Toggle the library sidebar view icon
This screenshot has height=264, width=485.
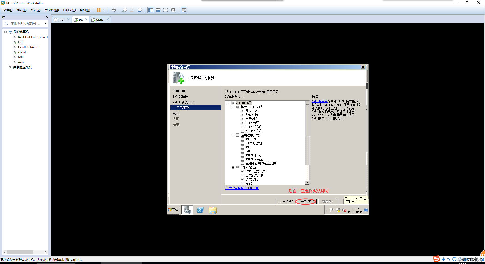pyautogui.click(x=151, y=10)
